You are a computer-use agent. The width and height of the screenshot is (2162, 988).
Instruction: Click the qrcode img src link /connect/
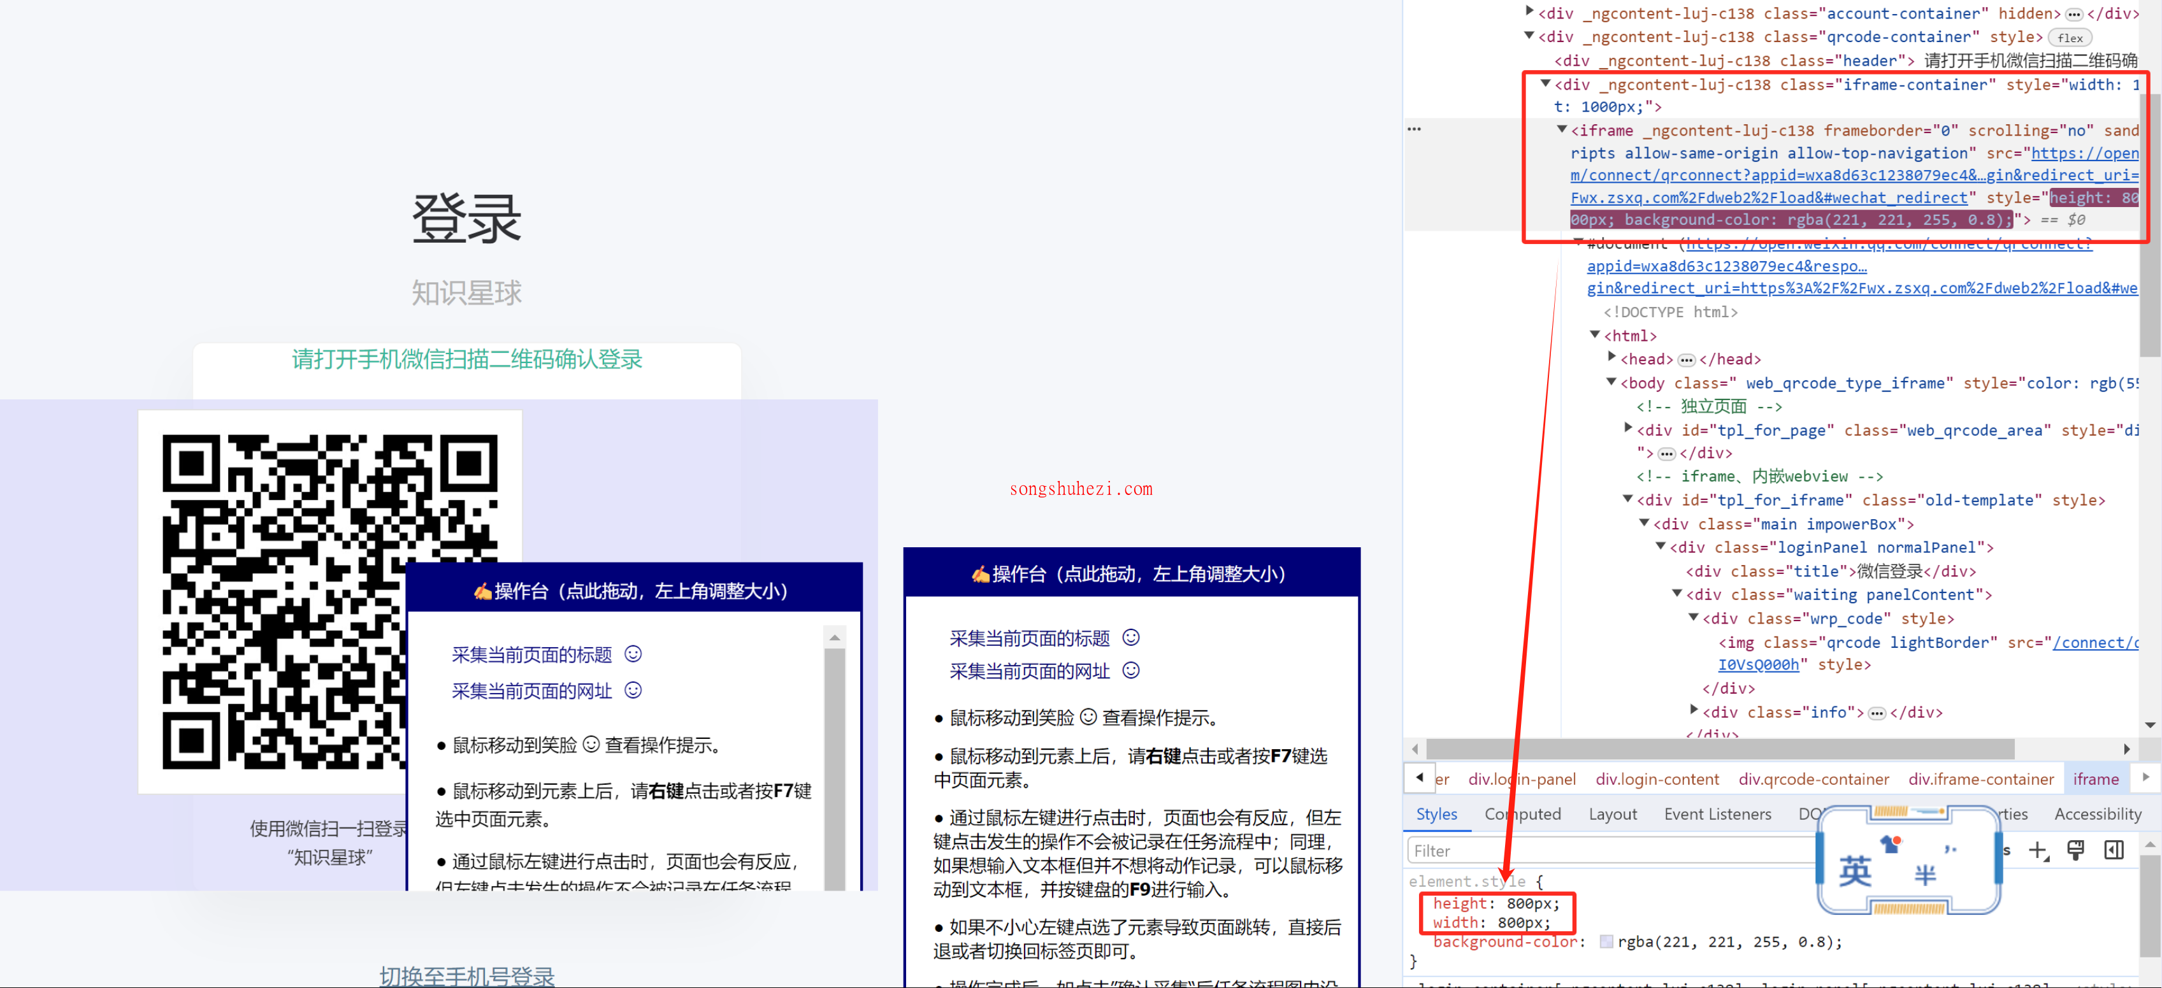(2095, 643)
